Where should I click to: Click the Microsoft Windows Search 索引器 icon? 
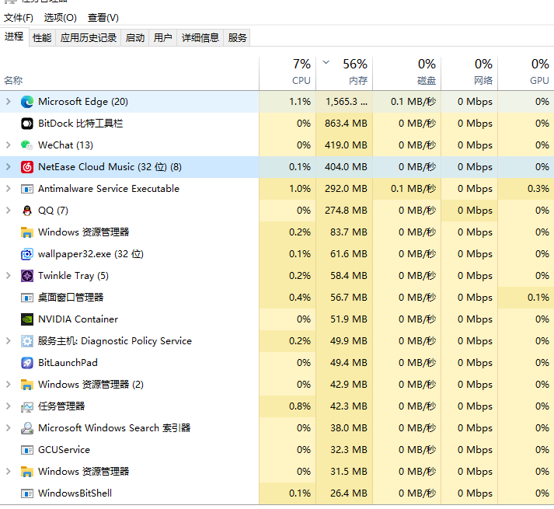27,428
